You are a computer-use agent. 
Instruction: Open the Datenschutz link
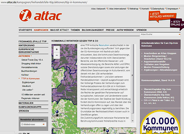159,9
